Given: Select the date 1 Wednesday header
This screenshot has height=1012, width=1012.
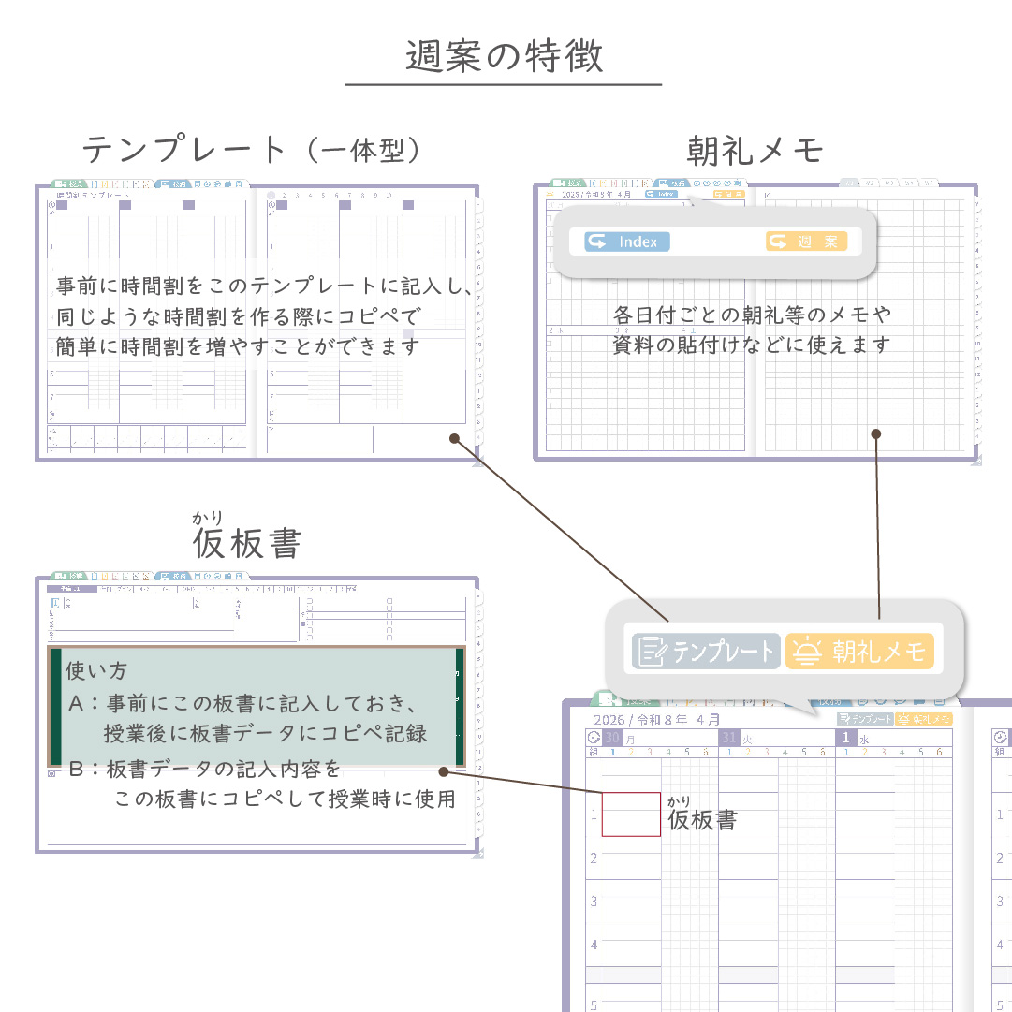Looking at the screenshot, I should click(x=893, y=738).
